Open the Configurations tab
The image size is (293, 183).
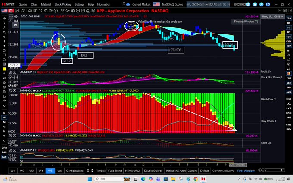point(75,171)
